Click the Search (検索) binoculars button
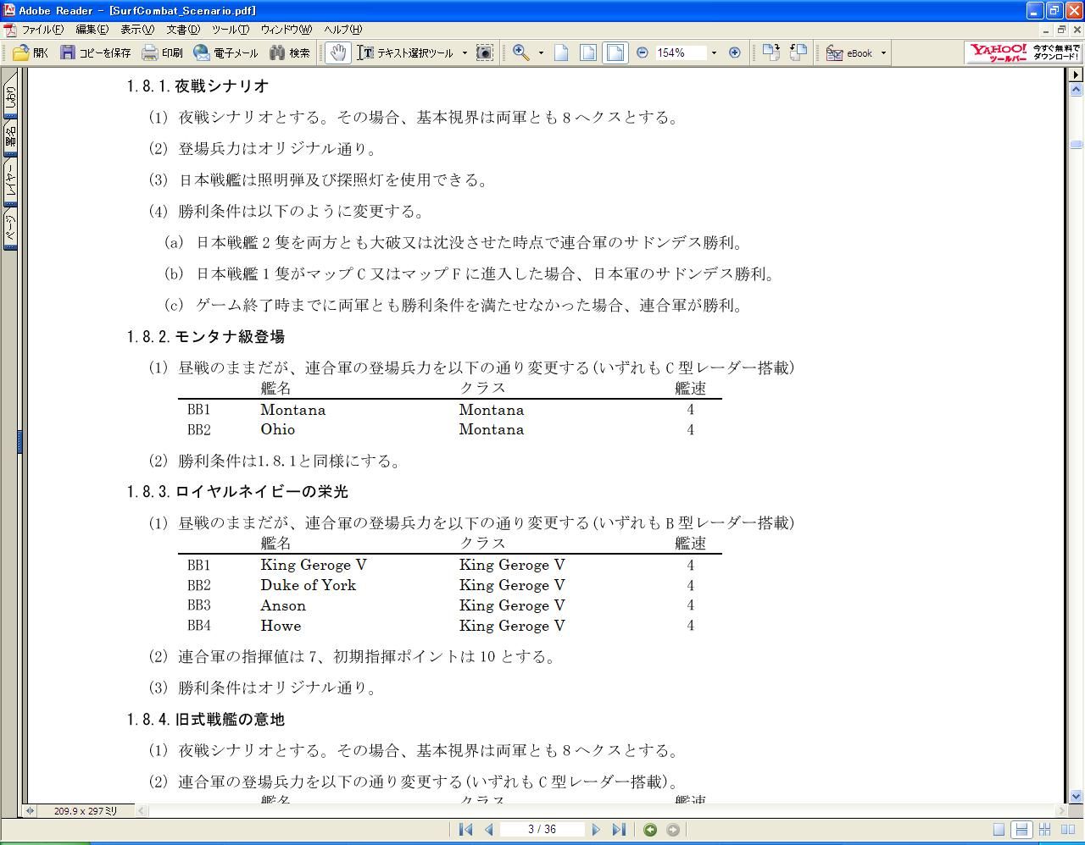1085x845 pixels. [x=290, y=52]
